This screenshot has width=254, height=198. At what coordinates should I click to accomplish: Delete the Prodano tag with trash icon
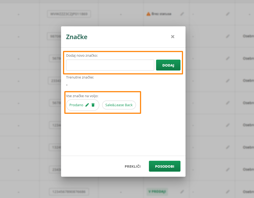[93, 105]
